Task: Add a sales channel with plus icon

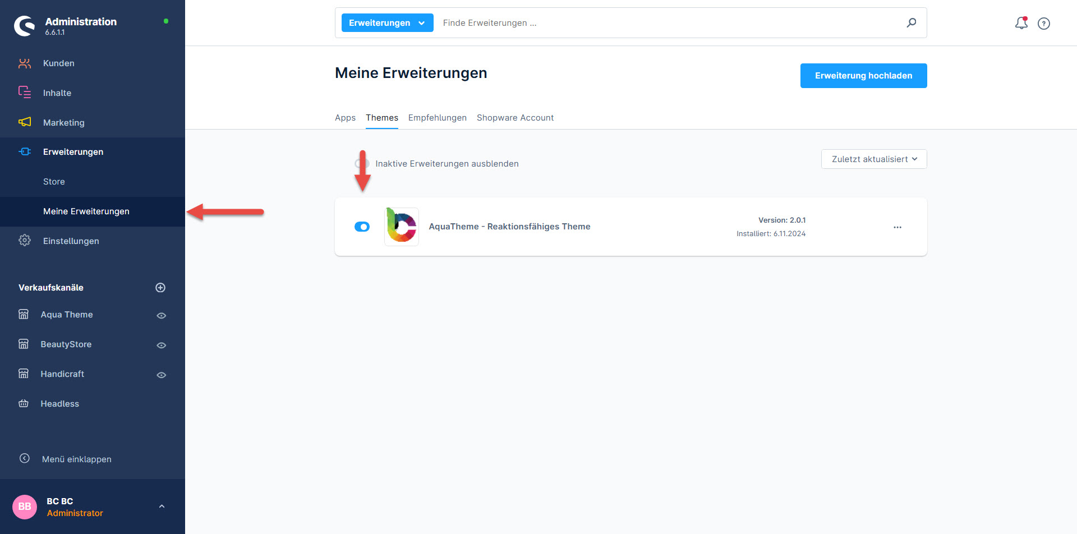Action: 160,288
